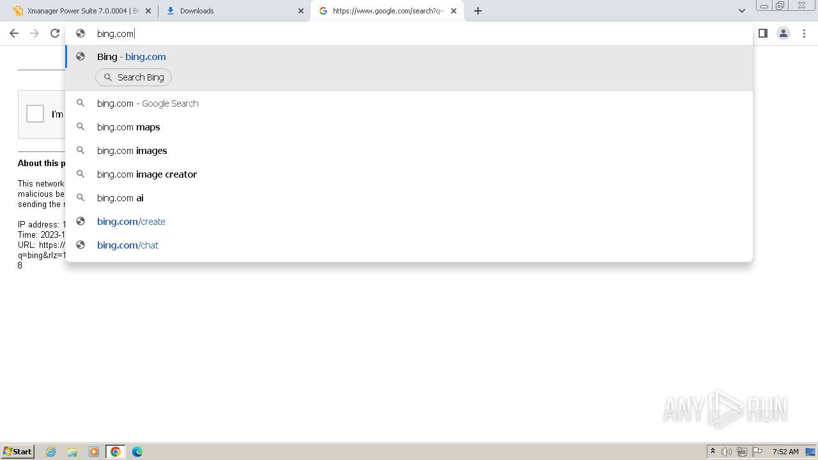Click the address bar with bing.com
Screen dimensions: 818x460
pyautogui.click(x=409, y=33)
